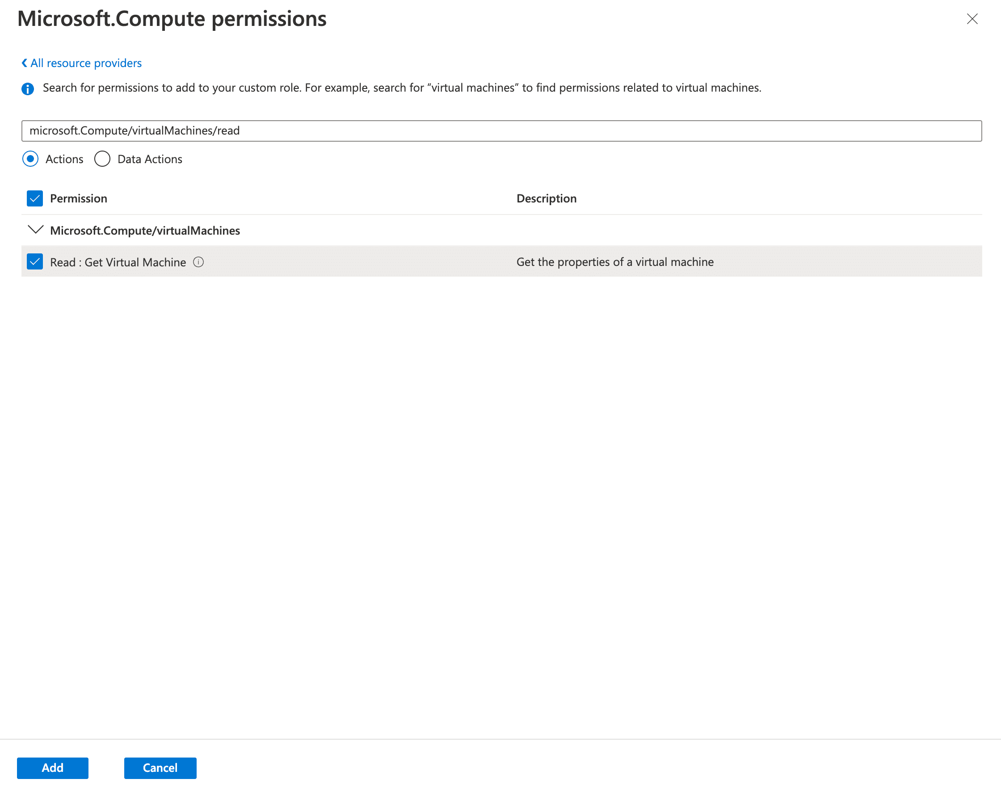Click inside the permissions search field
Viewport: 1001px width, 800px height.
[x=501, y=130]
